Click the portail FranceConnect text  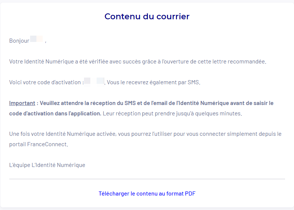(38, 144)
